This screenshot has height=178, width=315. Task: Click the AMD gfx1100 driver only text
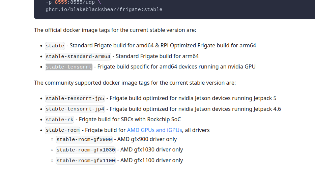click(152, 161)
